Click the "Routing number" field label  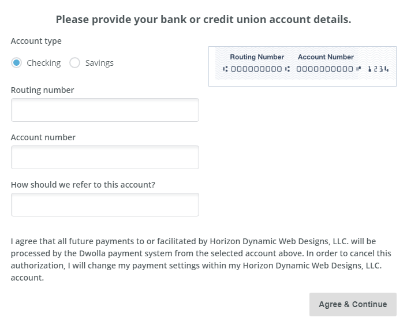[x=43, y=90]
